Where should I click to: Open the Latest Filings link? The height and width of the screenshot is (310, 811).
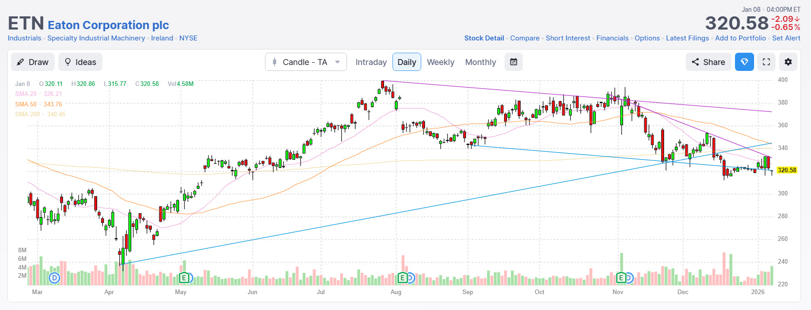(687, 38)
